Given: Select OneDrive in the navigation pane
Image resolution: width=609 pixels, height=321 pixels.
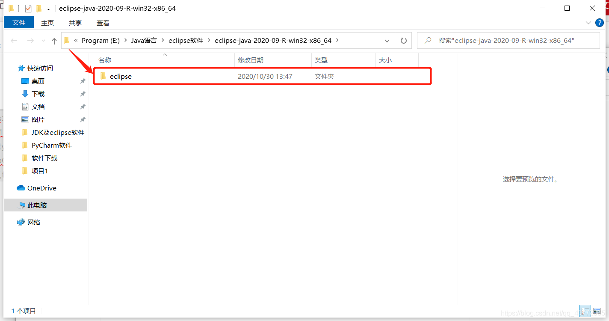Looking at the screenshot, I should [42, 188].
